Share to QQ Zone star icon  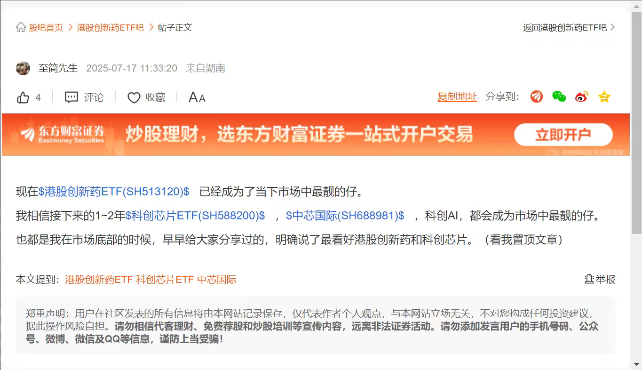click(x=604, y=97)
